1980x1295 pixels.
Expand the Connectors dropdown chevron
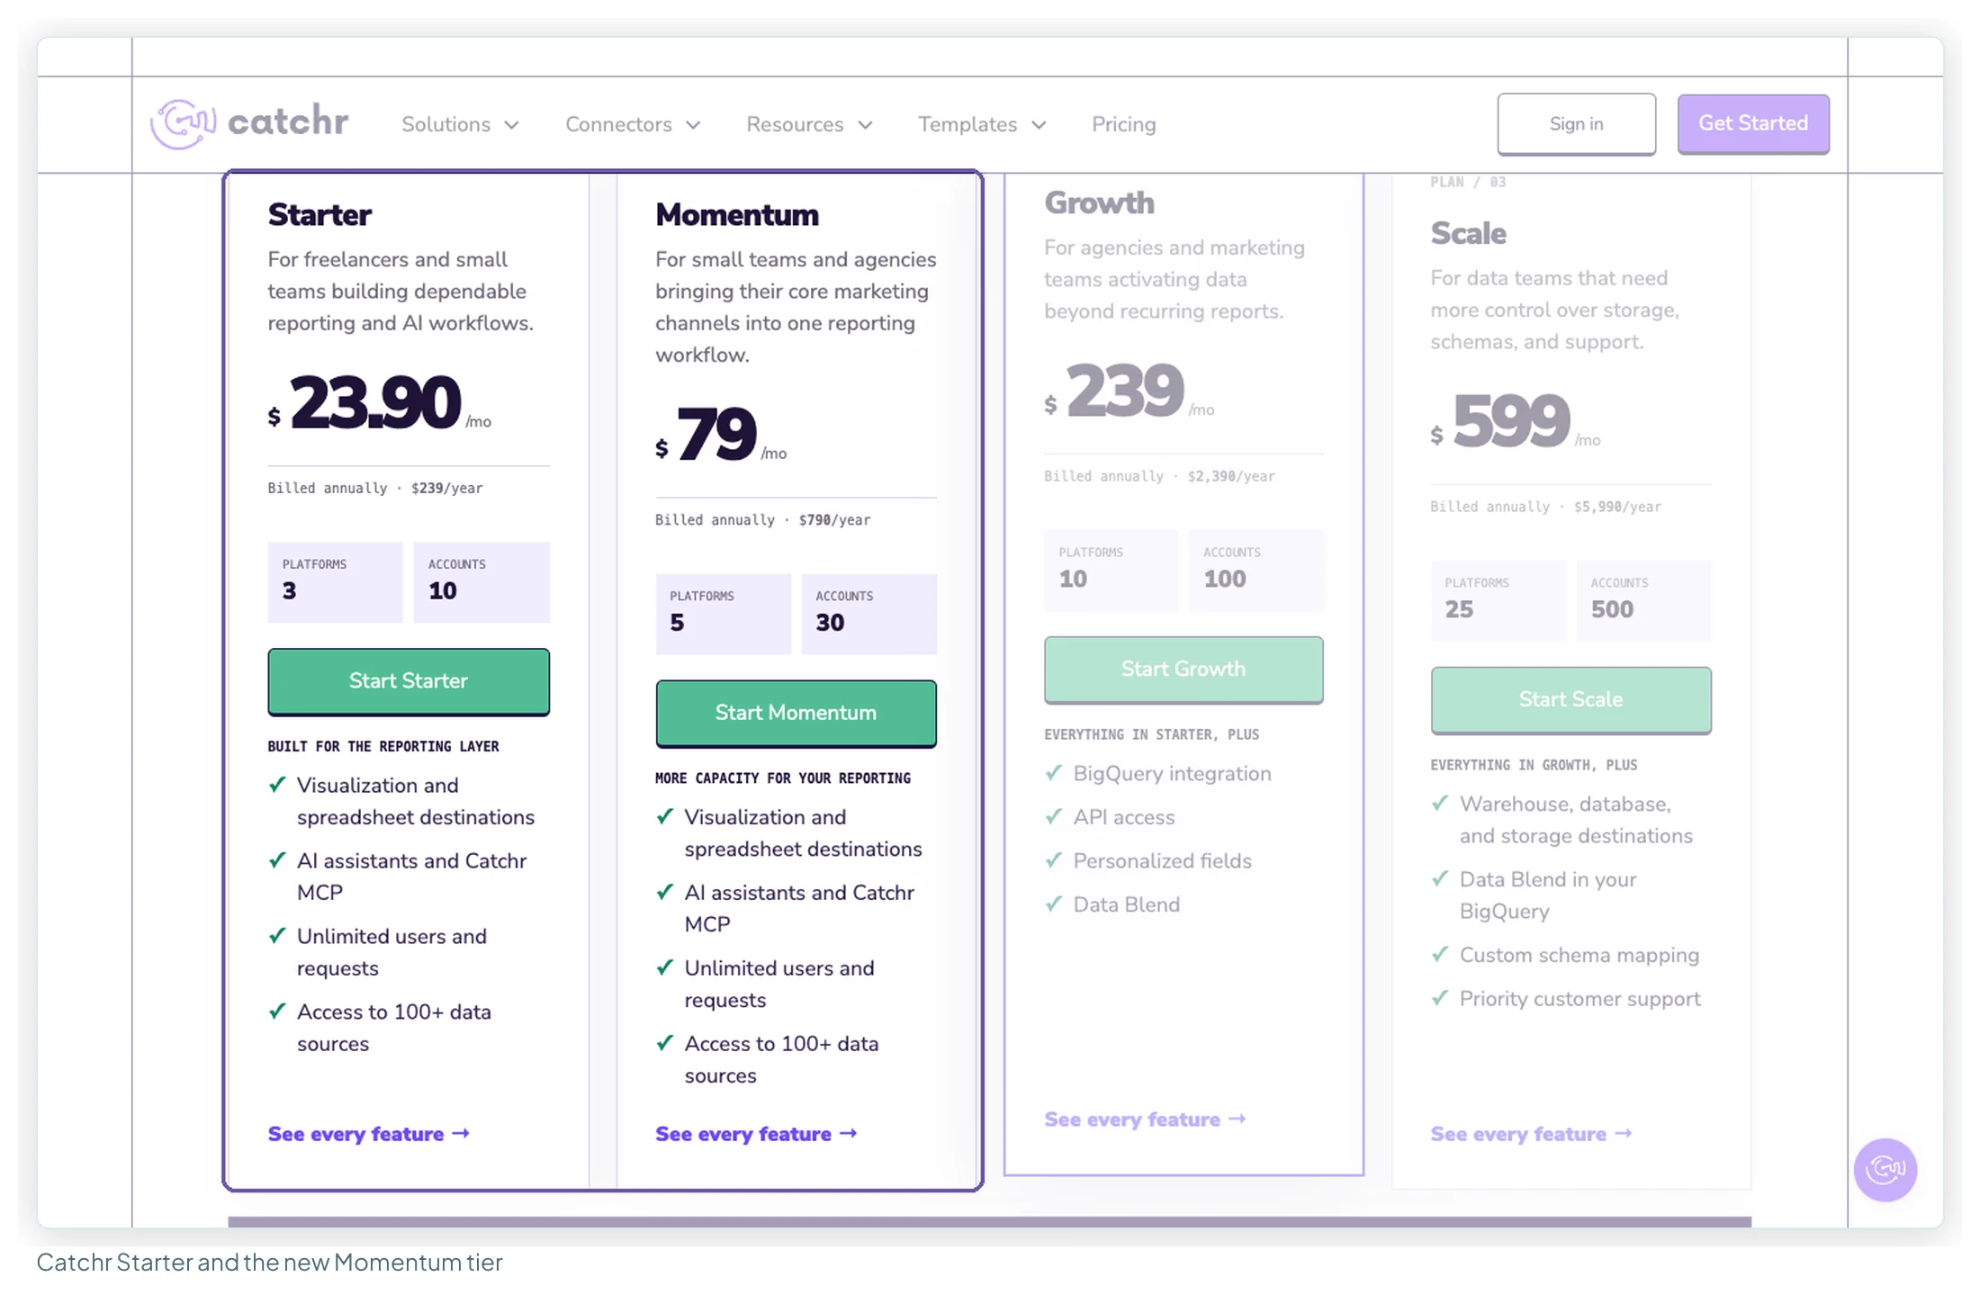(x=693, y=125)
